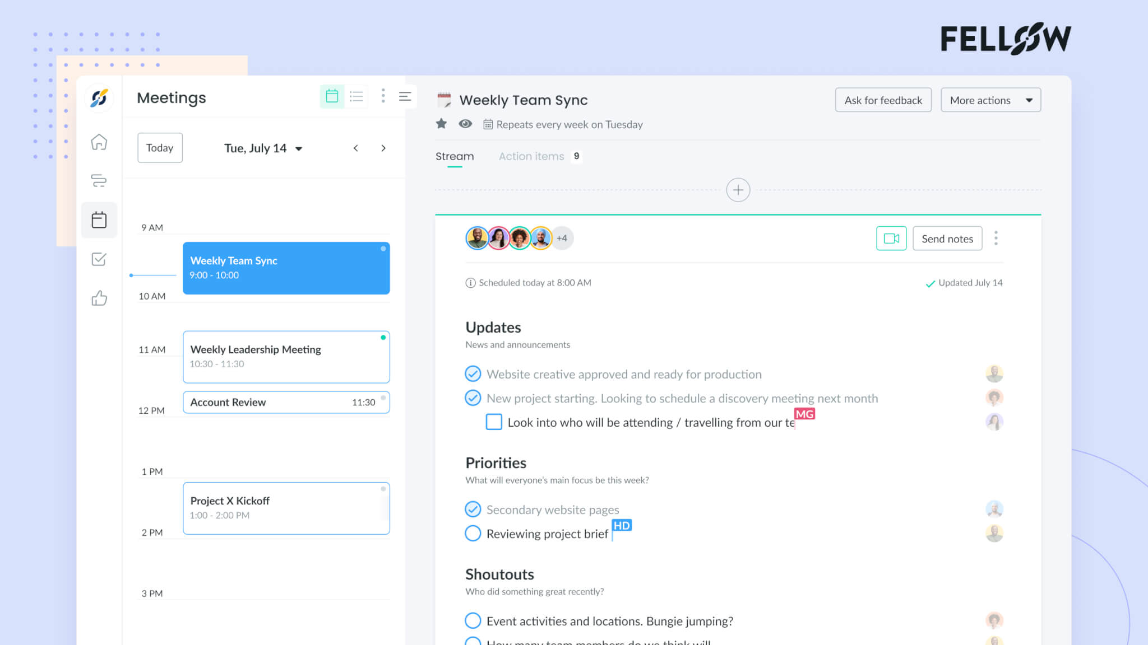The width and height of the screenshot is (1148, 645).
Task: Select the 'Stream' tab in Weekly Team Sync
Action: click(x=454, y=156)
